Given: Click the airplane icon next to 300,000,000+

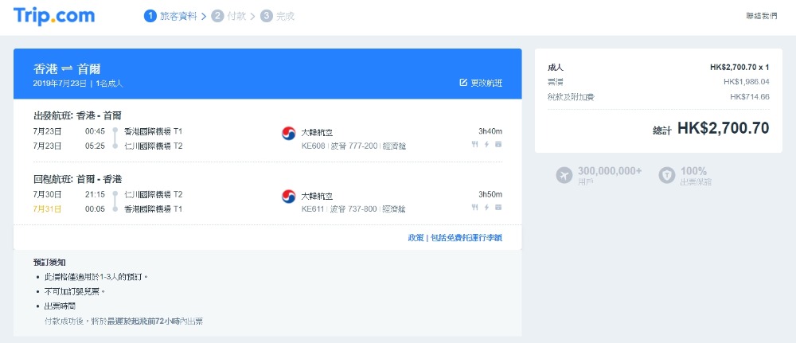Looking at the screenshot, I should [x=565, y=175].
